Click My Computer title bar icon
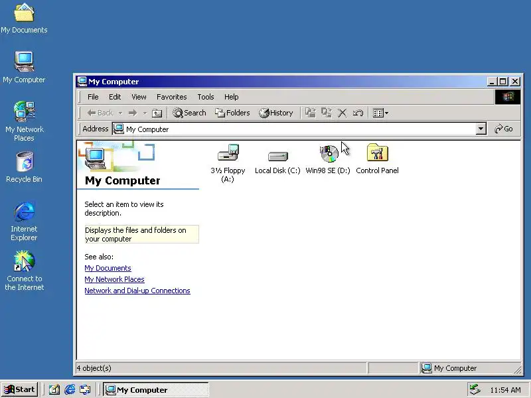 (82, 82)
